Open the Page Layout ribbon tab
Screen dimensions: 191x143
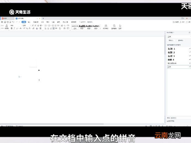click(x=36, y=22)
